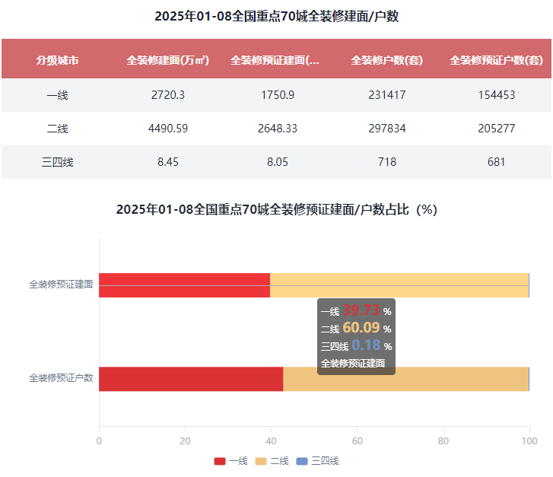
Task: Click the 全装修建面(万㎡) column header
Action: click(x=167, y=60)
